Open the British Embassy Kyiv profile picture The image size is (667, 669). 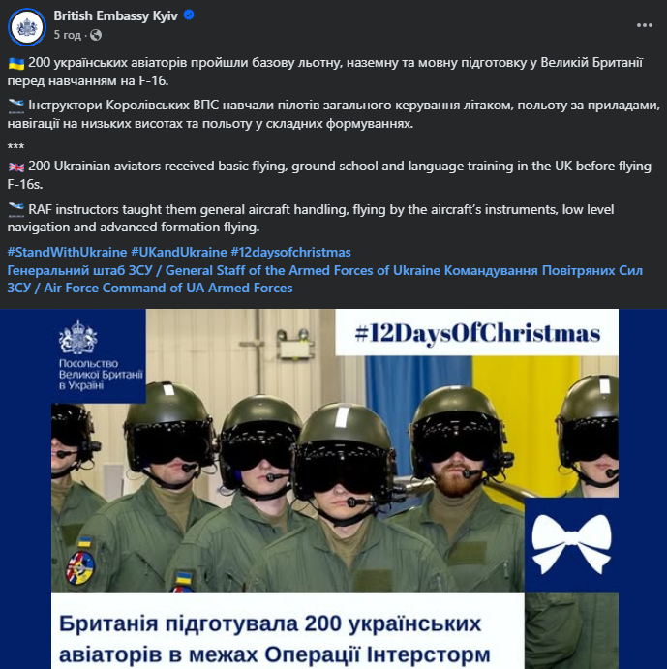[27, 26]
